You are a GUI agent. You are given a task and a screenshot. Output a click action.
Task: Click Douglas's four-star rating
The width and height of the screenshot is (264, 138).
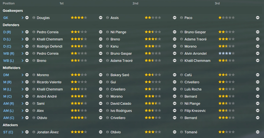pos(79,18)
